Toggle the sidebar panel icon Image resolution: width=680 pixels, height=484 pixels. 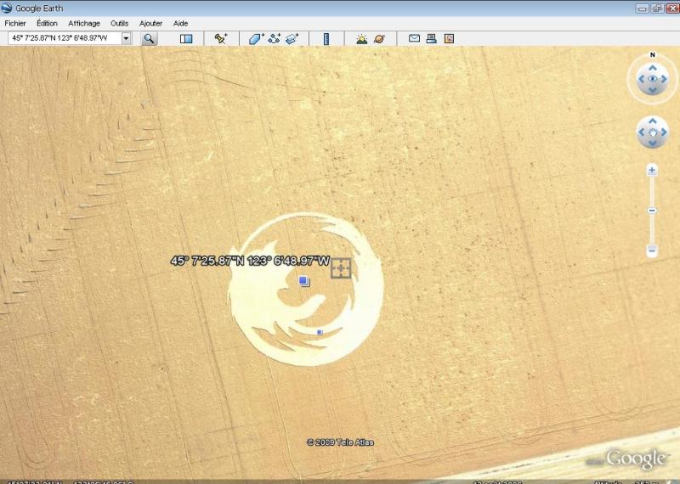point(186,38)
